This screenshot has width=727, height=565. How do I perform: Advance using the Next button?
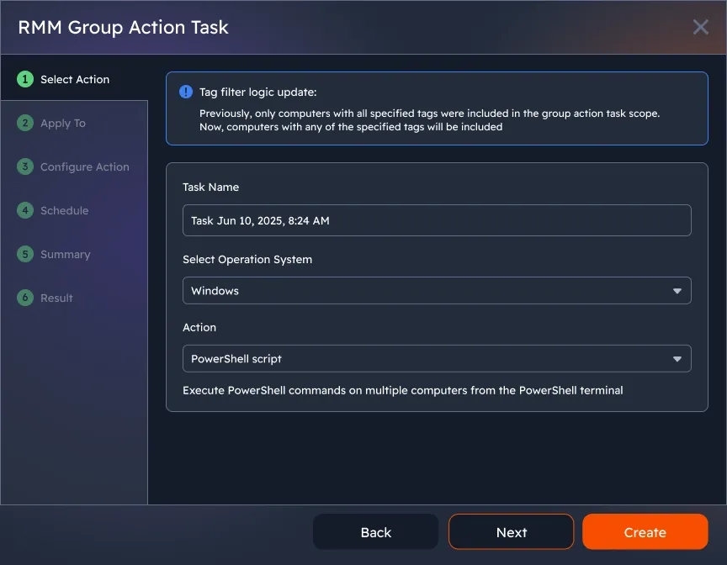pos(511,531)
